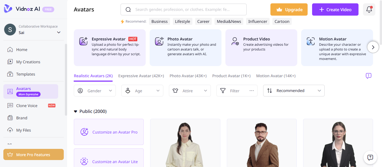Click the Create Video button

pyautogui.click(x=335, y=9)
